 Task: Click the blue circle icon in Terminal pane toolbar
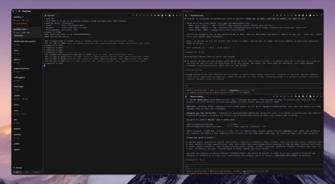(x=159, y=15)
